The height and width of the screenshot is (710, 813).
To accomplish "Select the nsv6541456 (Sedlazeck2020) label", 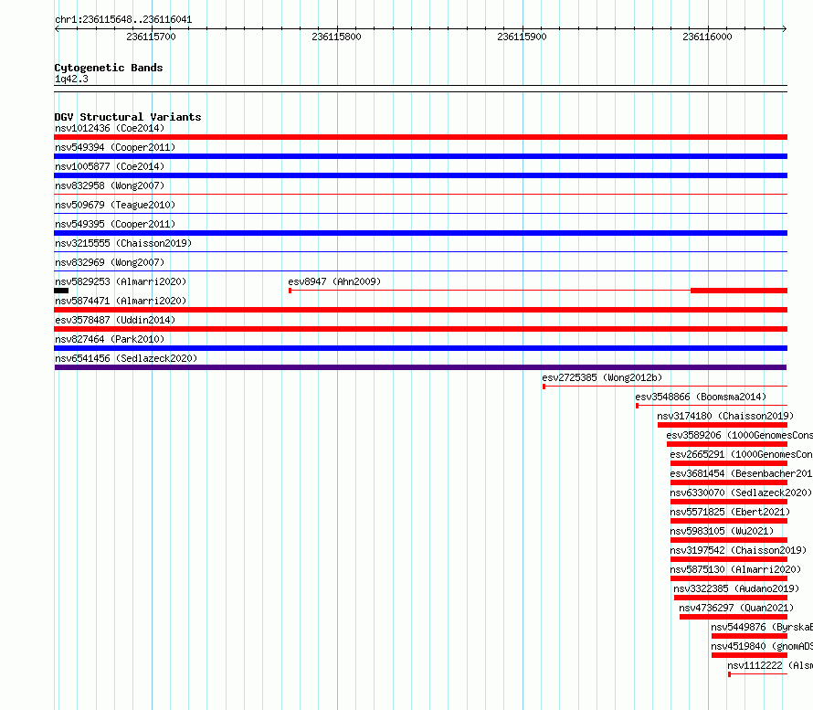I will [126, 358].
